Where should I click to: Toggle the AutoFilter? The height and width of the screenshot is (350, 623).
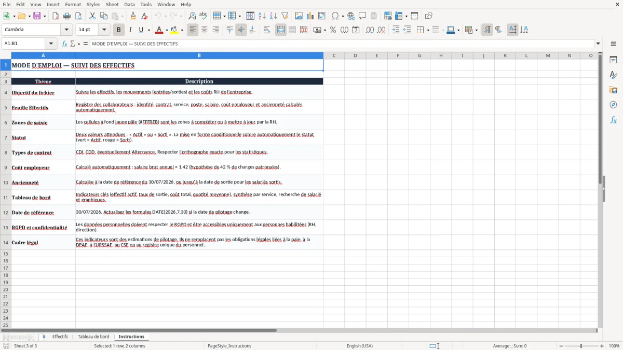(x=285, y=16)
